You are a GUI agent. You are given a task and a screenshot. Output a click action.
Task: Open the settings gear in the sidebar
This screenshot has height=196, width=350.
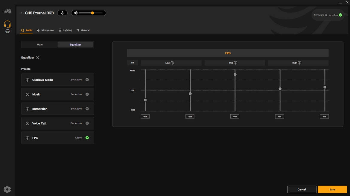[x=7, y=189]
